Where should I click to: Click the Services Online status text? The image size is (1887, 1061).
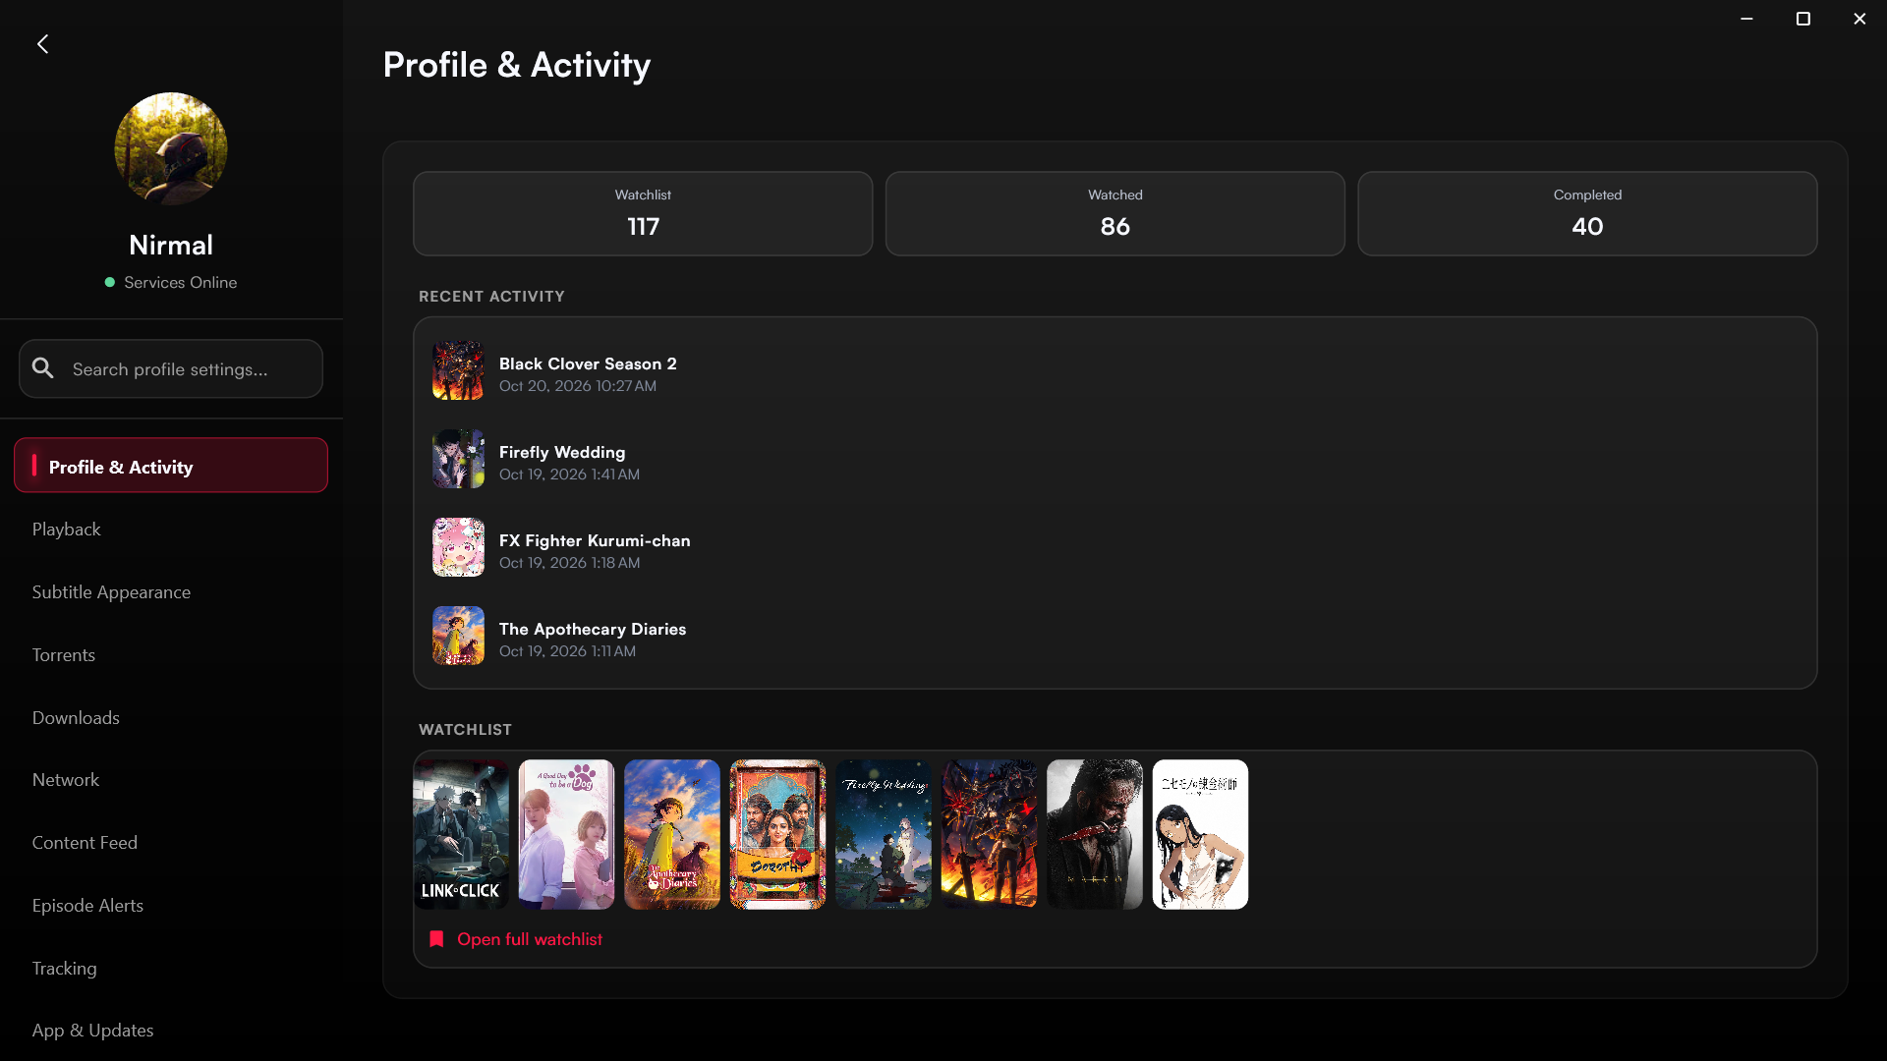180,283
